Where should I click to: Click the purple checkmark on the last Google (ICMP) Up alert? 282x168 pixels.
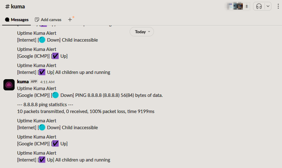click(x=55, y=143)
